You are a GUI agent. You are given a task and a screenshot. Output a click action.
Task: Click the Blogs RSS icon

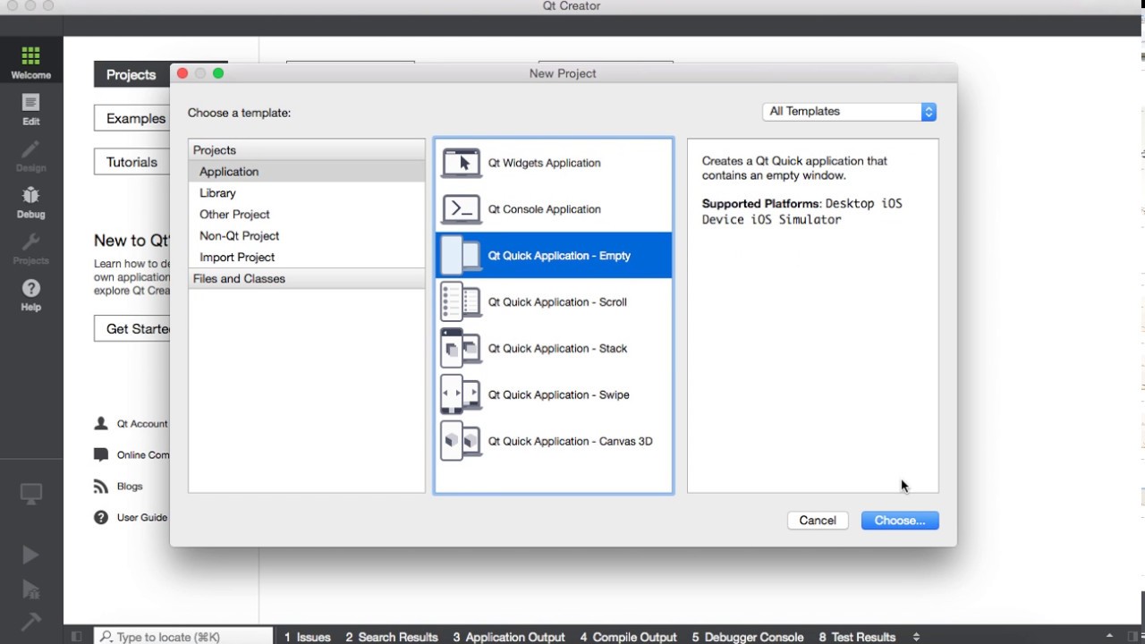click(x=101, y=486)
